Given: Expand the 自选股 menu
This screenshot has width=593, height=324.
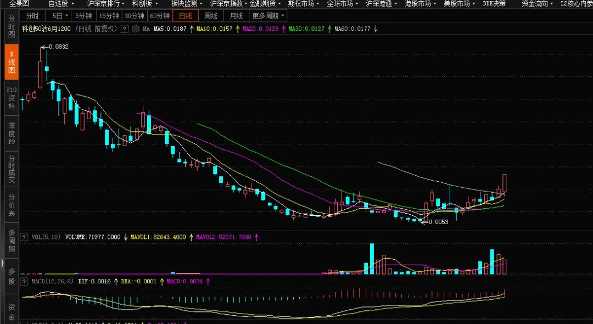Looking at the screenshot, I should click(61, 3).
